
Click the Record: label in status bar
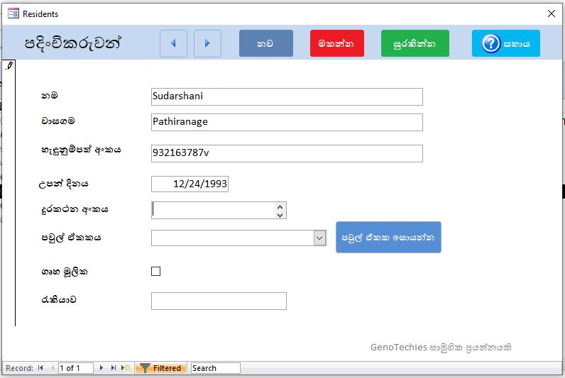click(x=19, y=368)
